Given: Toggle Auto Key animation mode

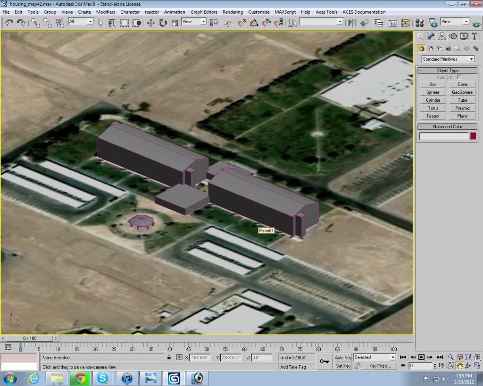Looking at the screenshot, I should [x=343, y=357].
